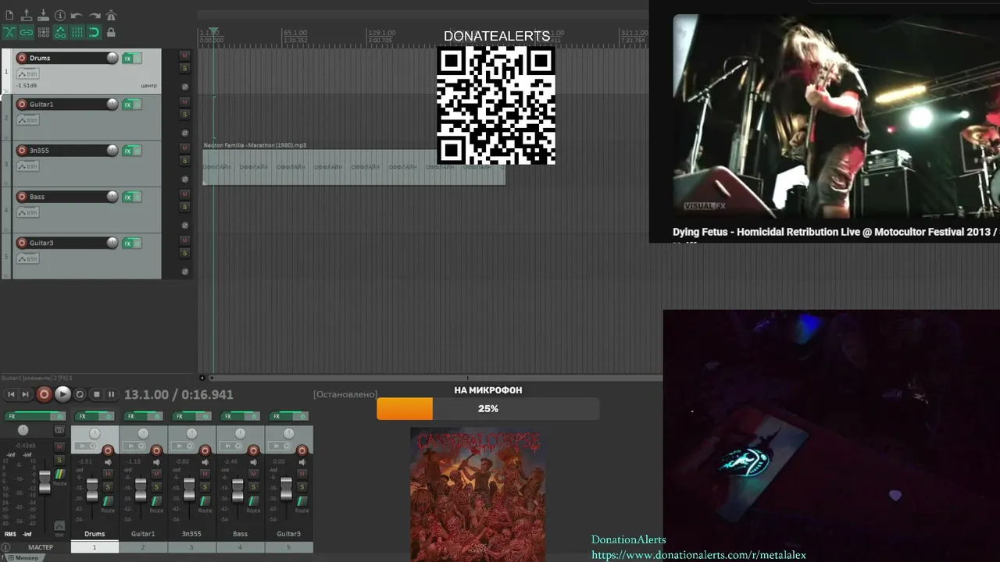Open the Guitar3 input dropdown in mixer

277,446
